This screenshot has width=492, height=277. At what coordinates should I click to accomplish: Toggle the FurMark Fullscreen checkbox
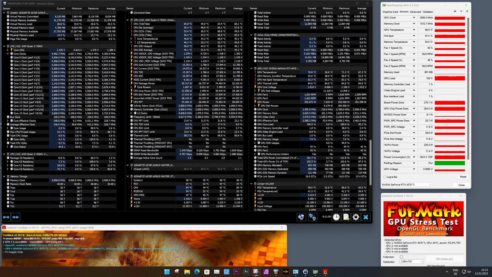coord(401,257)
